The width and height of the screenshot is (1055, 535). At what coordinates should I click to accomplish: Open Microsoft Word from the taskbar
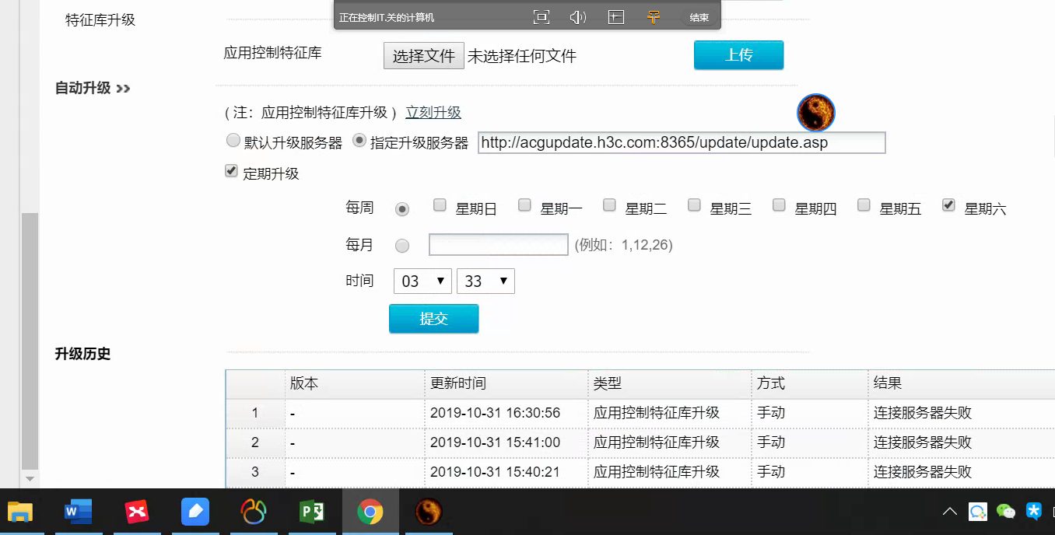[x=78, y=512]
